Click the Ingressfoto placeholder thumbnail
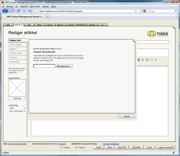 tap(17, 88)
